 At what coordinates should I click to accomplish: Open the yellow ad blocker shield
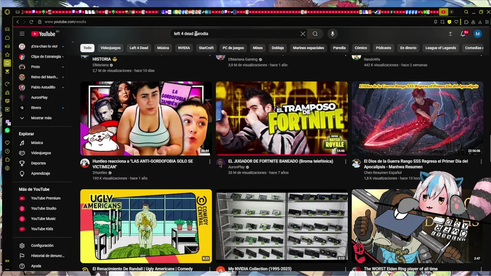pyautogui.click(x=449, y=22)
